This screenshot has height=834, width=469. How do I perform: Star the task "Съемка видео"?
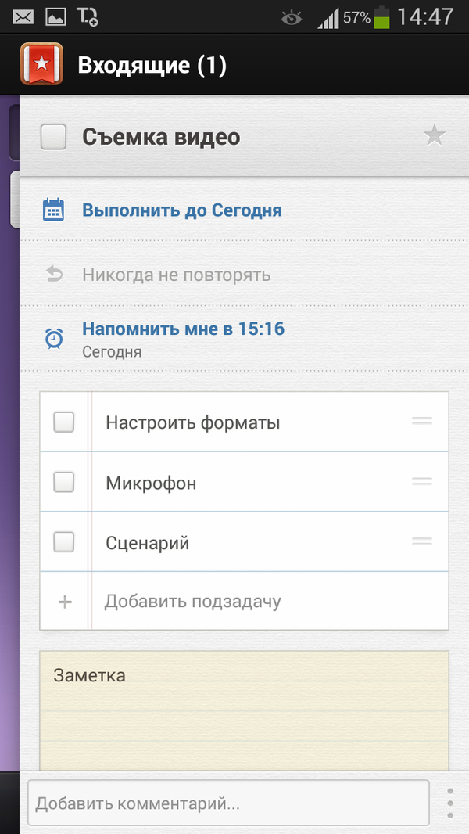click(434, 135)
